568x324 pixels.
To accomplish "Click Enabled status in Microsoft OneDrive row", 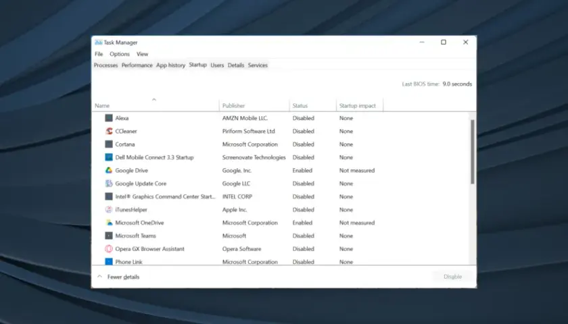I will click(302, 222).
